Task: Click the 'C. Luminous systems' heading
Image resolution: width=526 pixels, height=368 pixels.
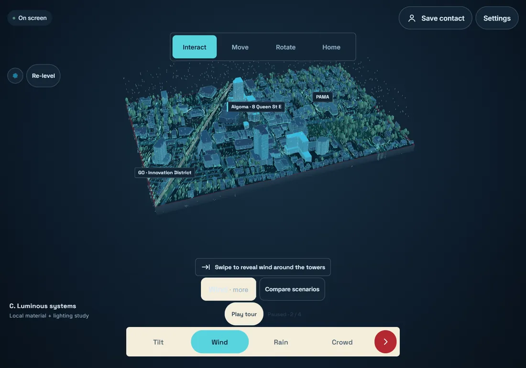Action: pos(43,306)
